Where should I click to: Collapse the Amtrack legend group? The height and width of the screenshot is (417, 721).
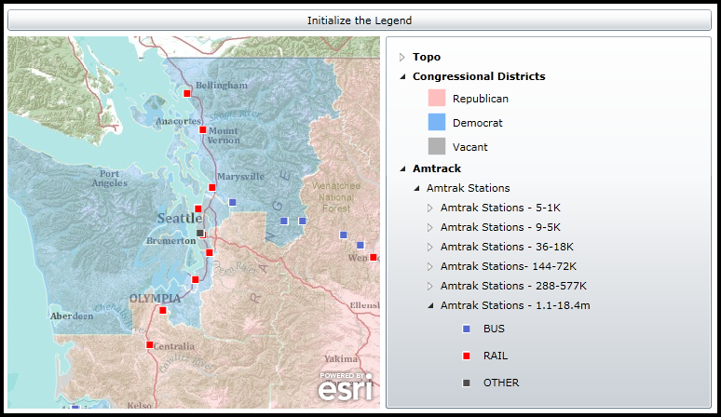point(402,168)
